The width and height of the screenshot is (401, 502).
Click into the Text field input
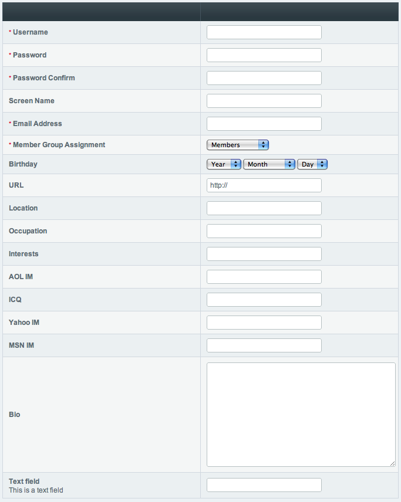click(x=264, y=484)
